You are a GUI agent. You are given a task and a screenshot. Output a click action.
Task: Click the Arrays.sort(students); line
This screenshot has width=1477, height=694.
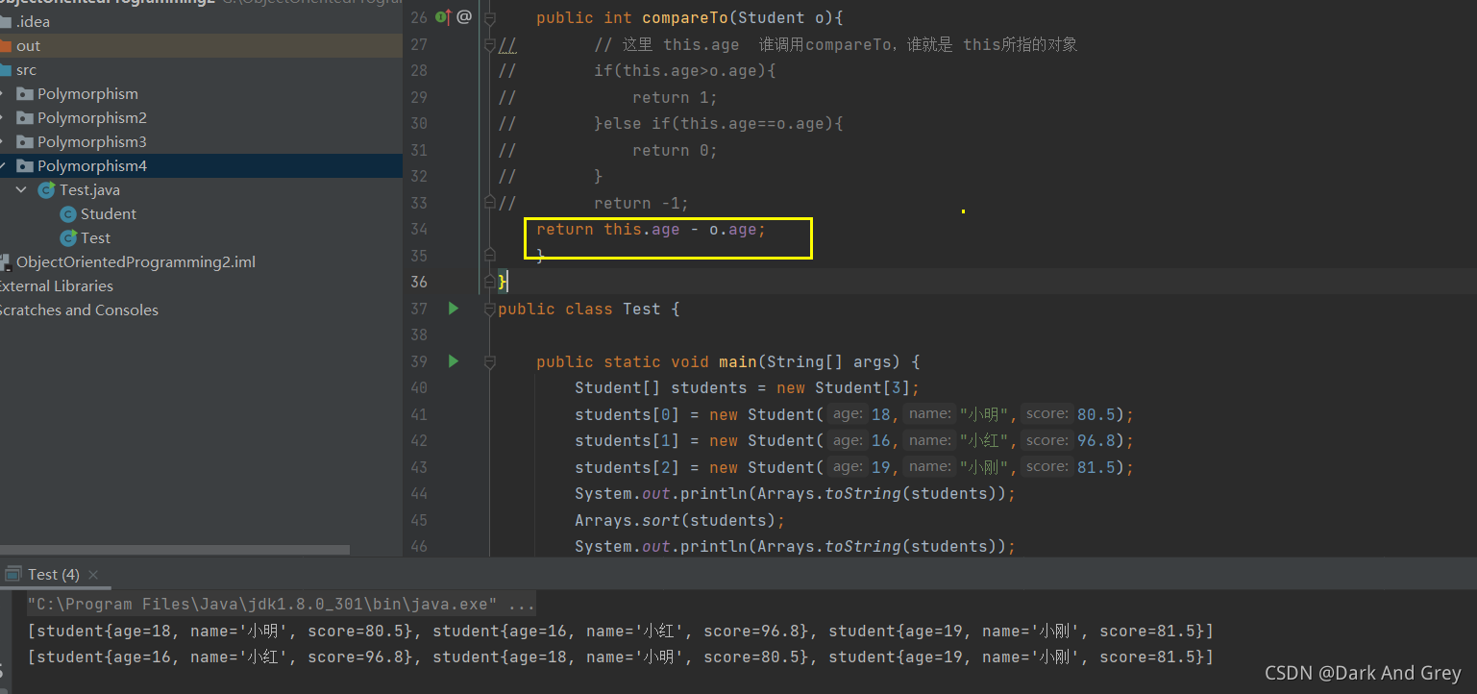[679, 520]
